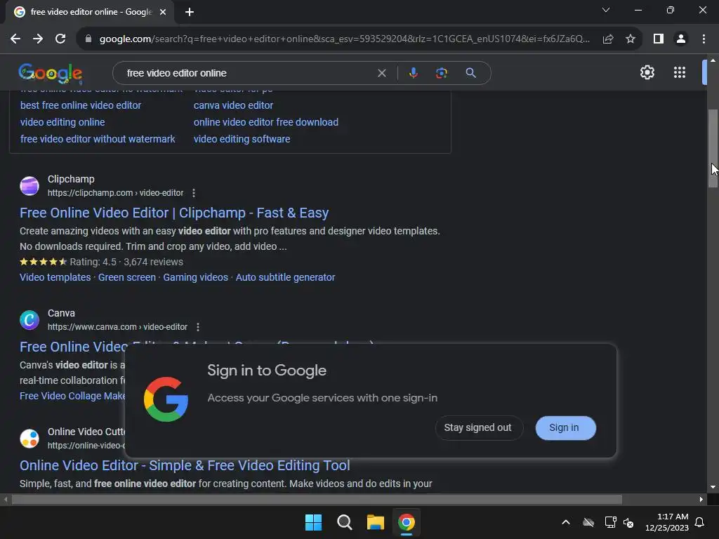Open related search online video editor free download
This screenshot has height=539, width=719.
266,122
